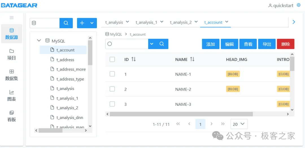Click the quickstart user account
Viewport: 305px width, 148px height.
click(281, 6)
